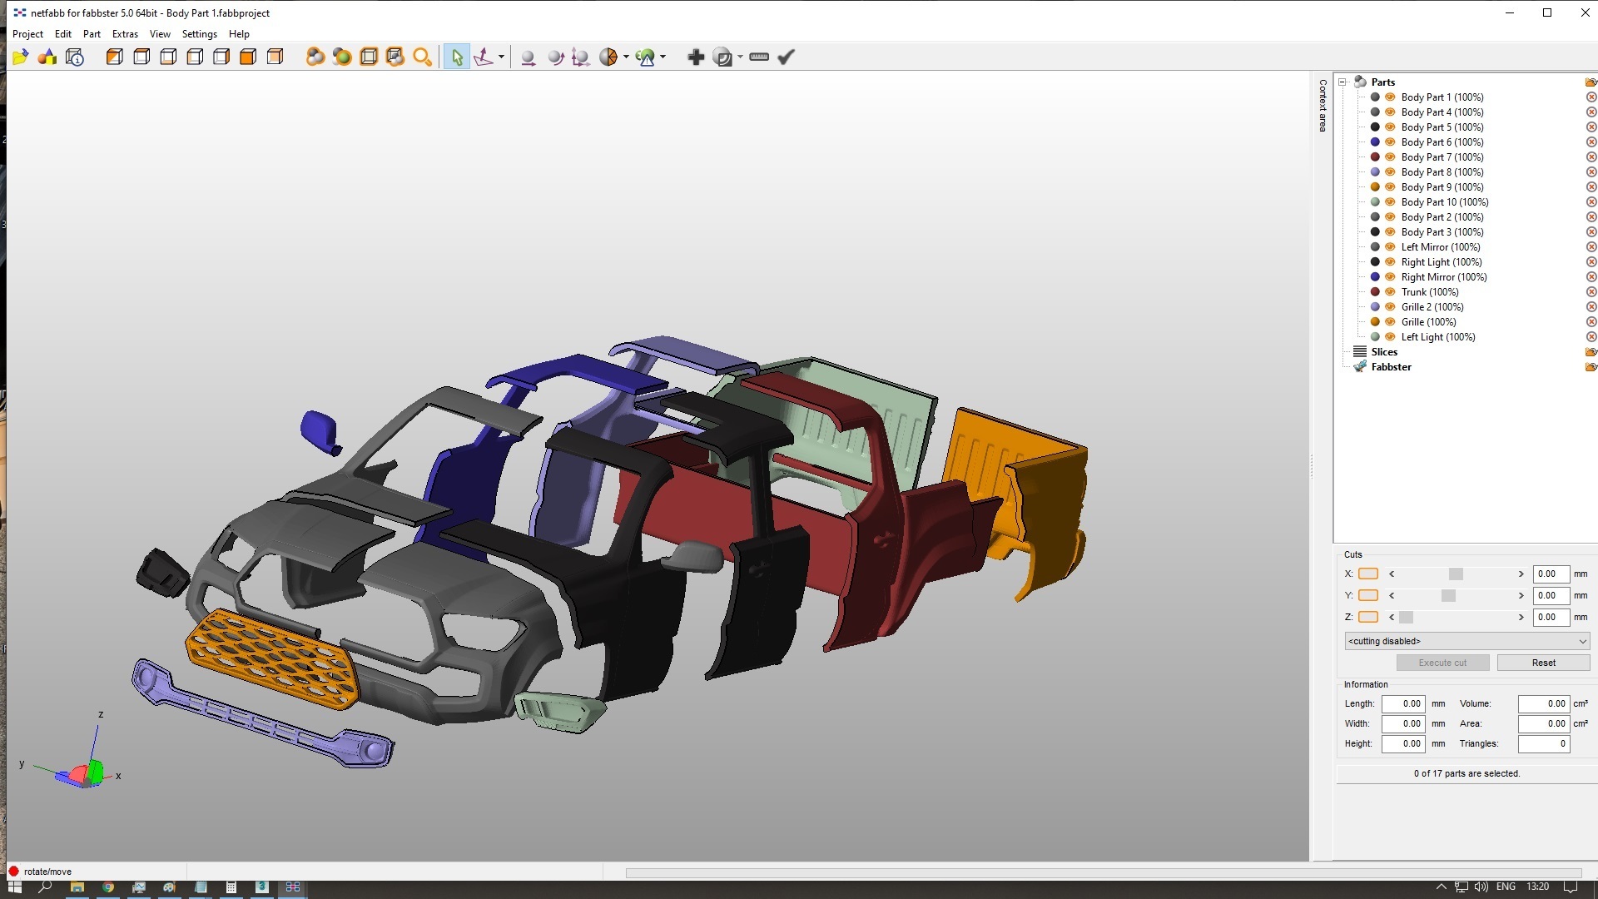Image resolution: width=1598 pixels, height=899 pixels.
Task: Click the first orange-faced view cube
Action: (x=115, y=57)
